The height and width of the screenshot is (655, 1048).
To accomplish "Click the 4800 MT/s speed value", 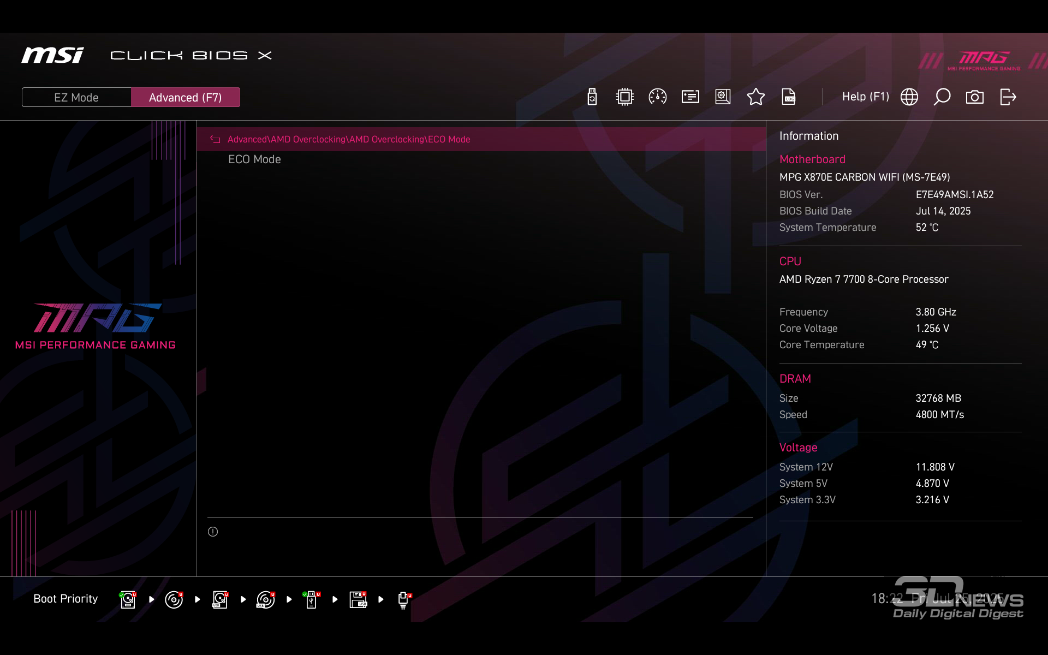I will 940,415.
